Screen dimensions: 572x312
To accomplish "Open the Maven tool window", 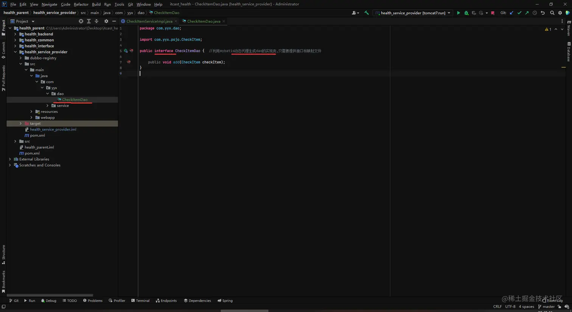I will (569, 28).
